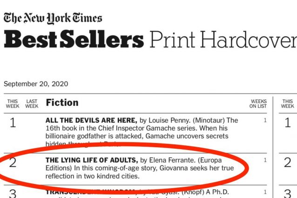The image size is (297, 198).
Task: Click the Fiction section heading
Action: click(x=62, y=102)
